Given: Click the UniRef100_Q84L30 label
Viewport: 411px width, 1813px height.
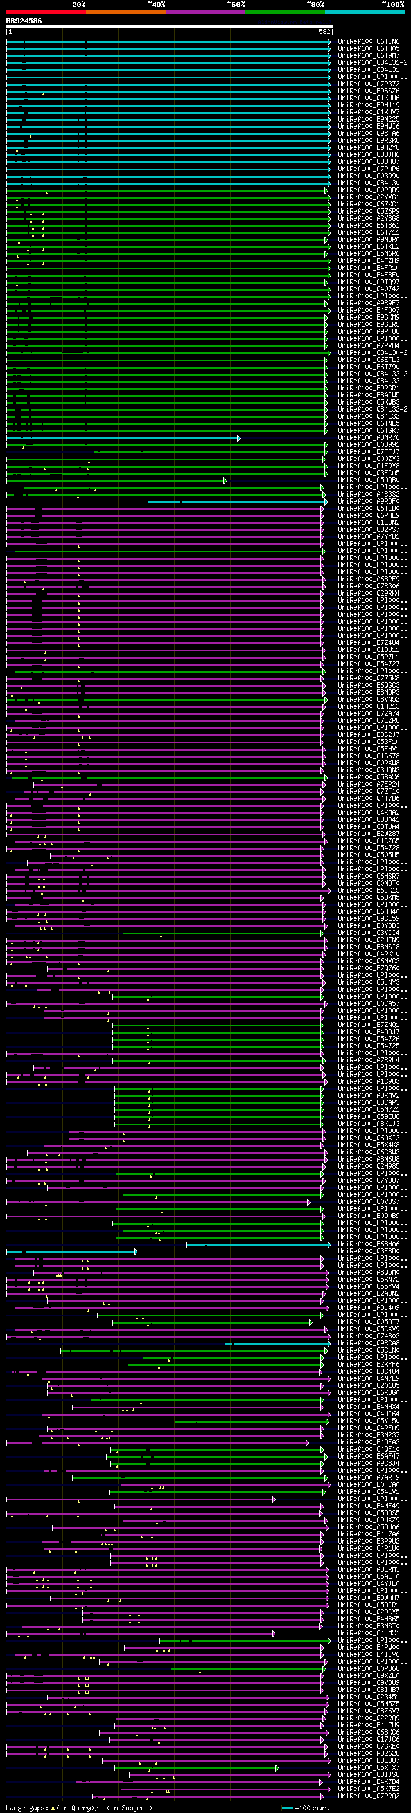Looking at the screenshot, I should (x=369, y=183).
